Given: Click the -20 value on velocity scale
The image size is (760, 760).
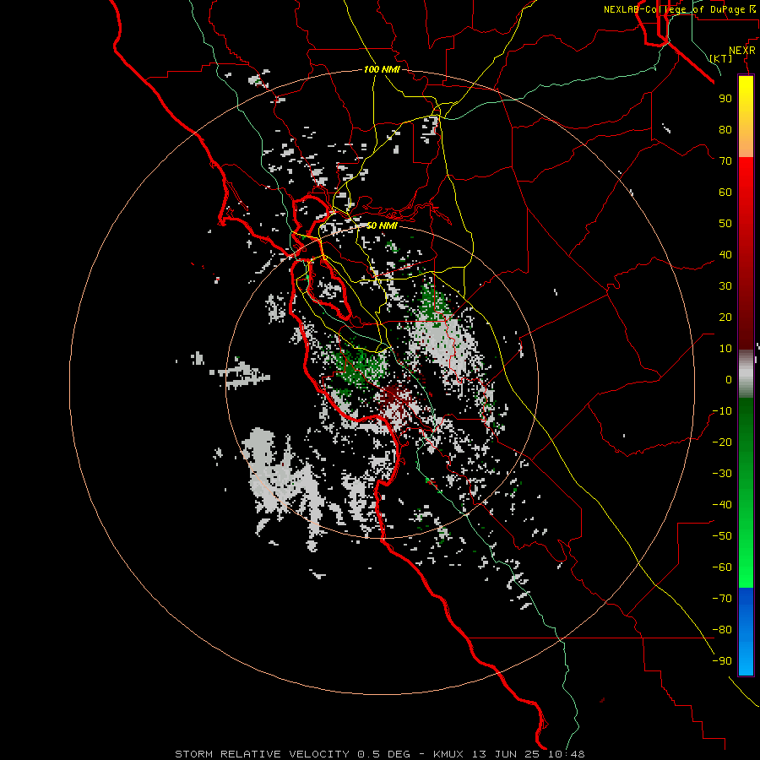Looking at the screenshot, I should click(722, 442).
